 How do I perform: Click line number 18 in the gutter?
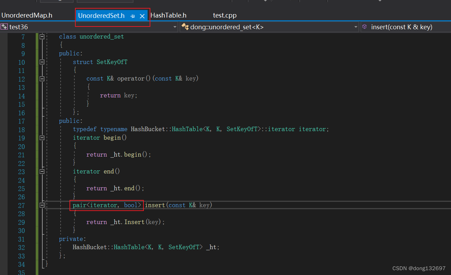tap(21, 130)
